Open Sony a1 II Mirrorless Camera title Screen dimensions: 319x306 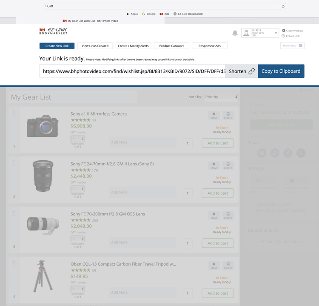coord(99,114)
